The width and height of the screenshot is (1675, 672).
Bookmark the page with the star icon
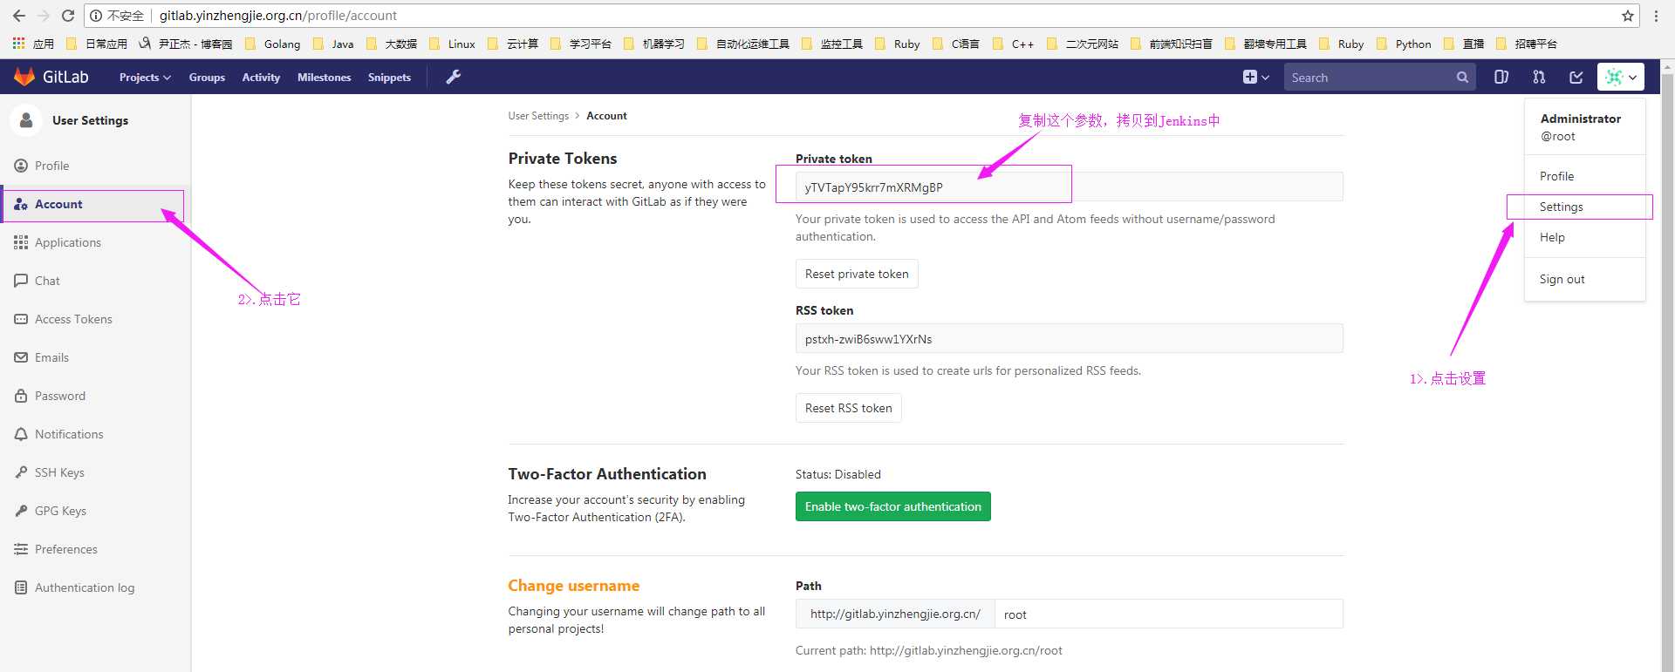[1628, 16]
